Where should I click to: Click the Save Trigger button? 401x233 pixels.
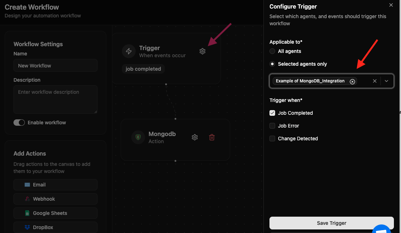point(332,223)
